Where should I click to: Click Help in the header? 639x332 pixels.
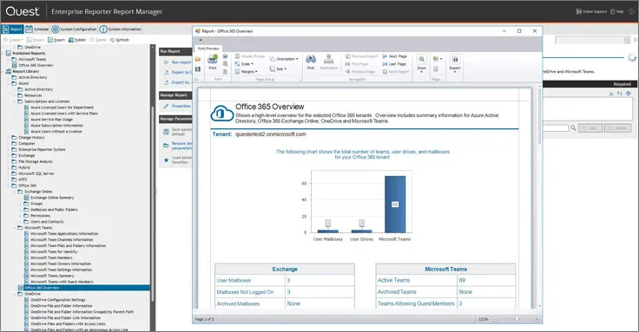pyautogui.click(x=617, y=12)
